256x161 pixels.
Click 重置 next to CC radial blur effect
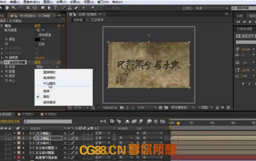point(38,62)
